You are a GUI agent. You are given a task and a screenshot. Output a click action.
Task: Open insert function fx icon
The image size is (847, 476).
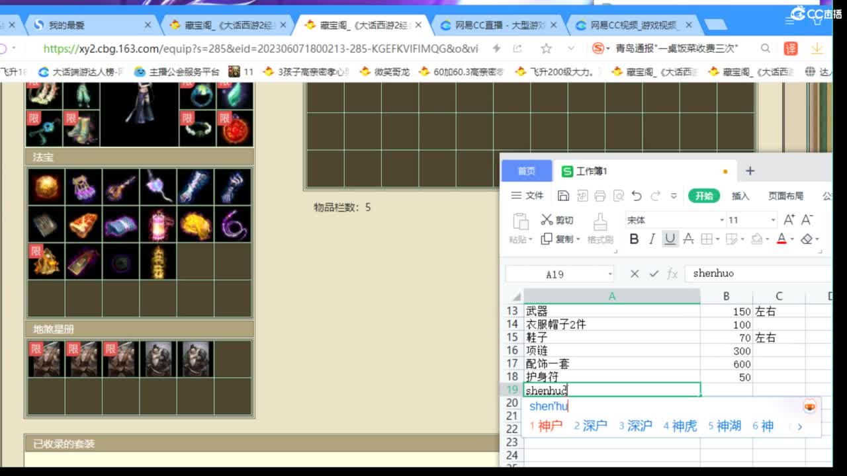672,274
